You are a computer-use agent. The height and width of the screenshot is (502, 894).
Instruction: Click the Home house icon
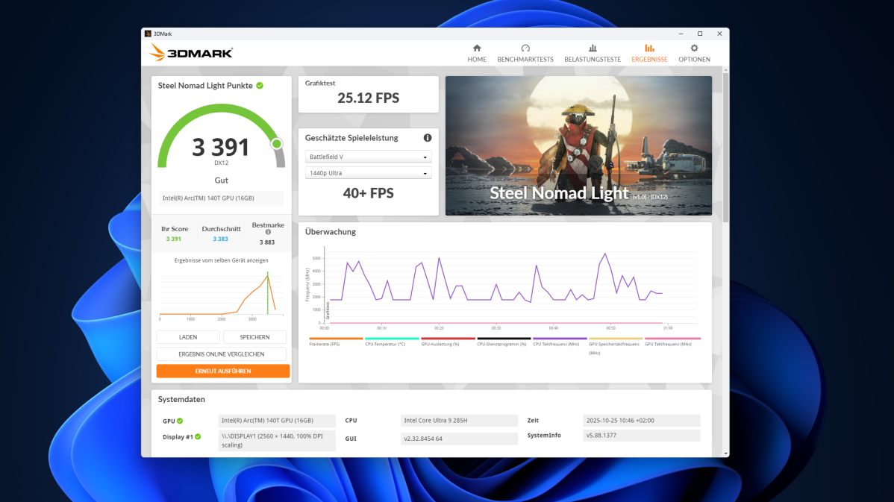(476, 47)
